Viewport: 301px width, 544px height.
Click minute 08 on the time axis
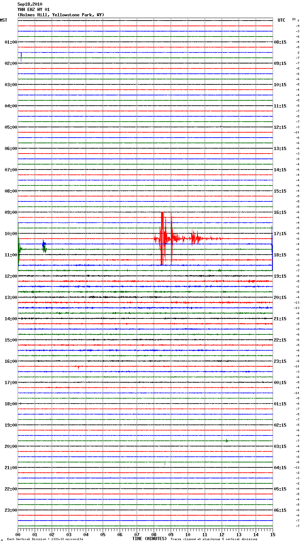click(154, 534)
